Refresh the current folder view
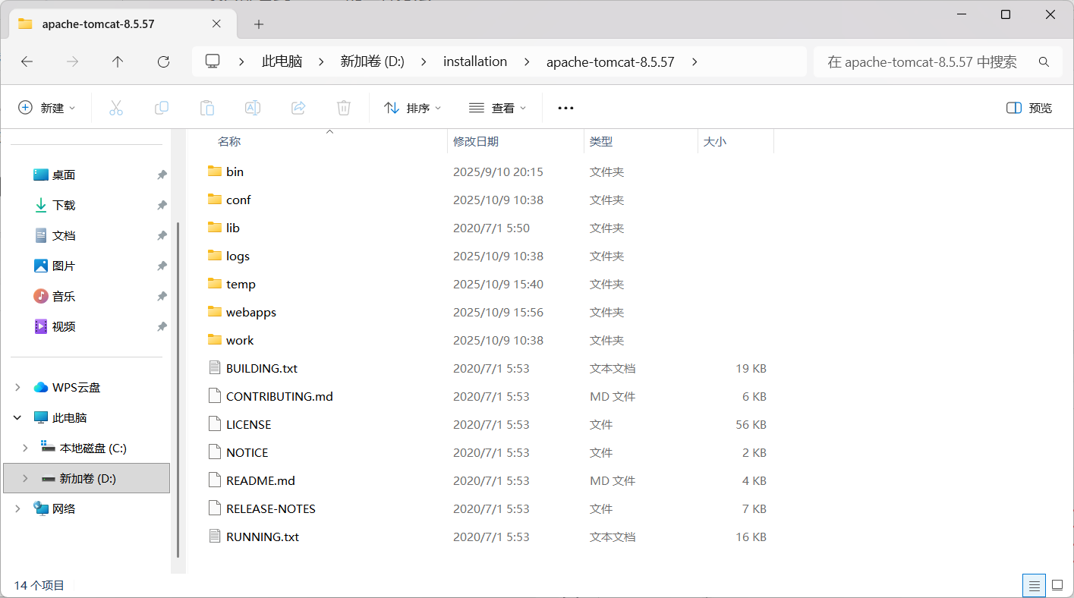Viewport: 1074px width, 598px height. click(163, 61)
